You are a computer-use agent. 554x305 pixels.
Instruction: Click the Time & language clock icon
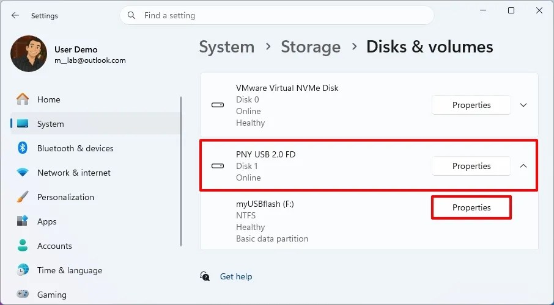pos(23,270)
